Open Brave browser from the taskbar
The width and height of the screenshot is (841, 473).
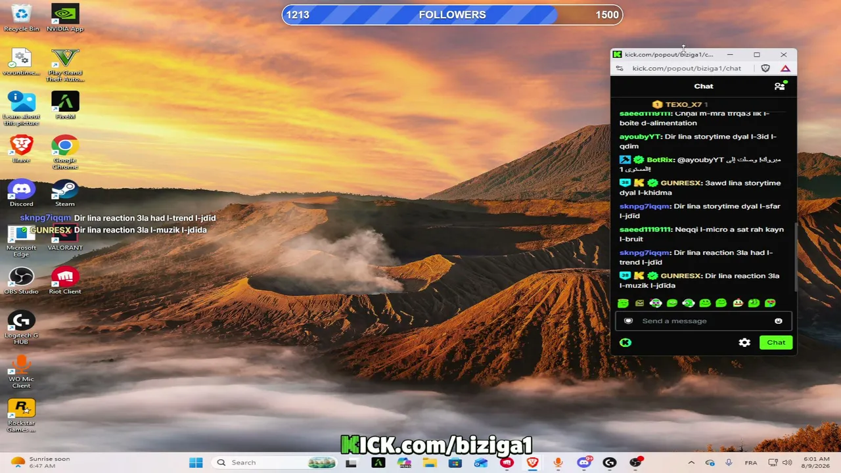click(x=532, y=462)
